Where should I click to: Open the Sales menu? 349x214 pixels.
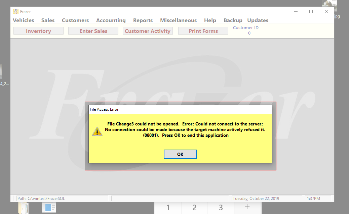click(x=48, y=20)
